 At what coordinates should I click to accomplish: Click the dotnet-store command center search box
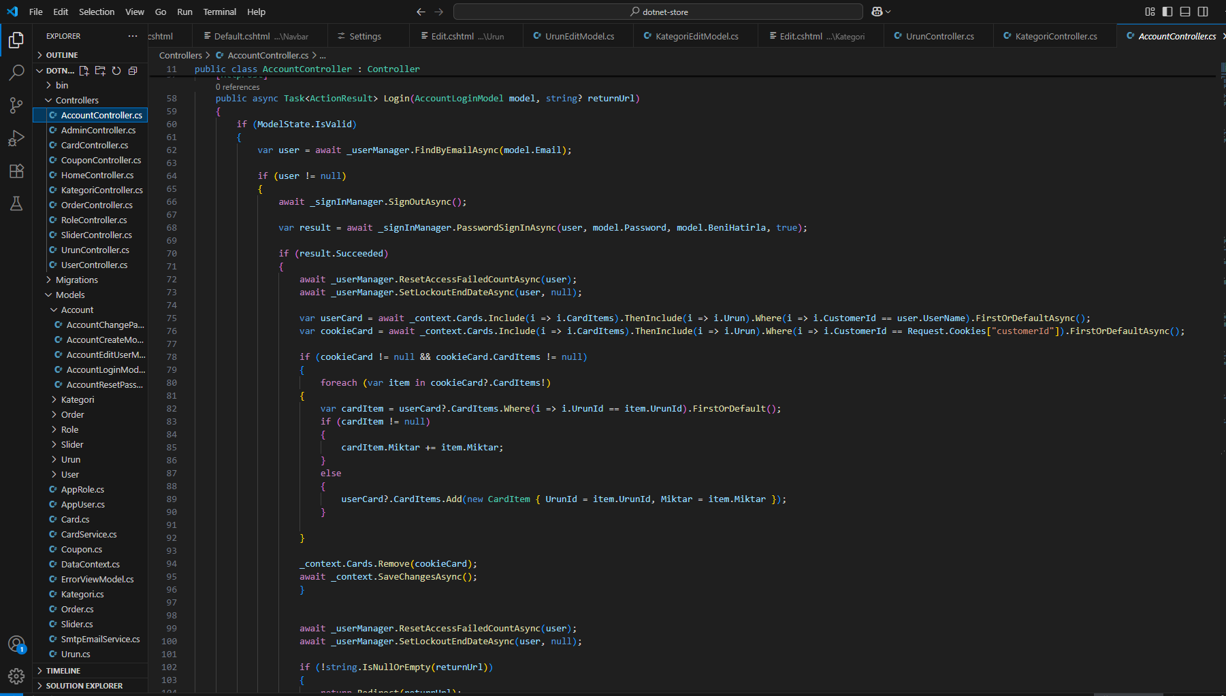click(658, 12)
